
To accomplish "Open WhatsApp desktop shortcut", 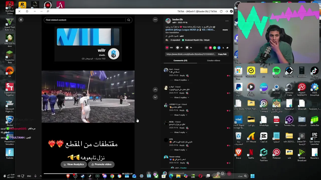I will coord(264,121).
